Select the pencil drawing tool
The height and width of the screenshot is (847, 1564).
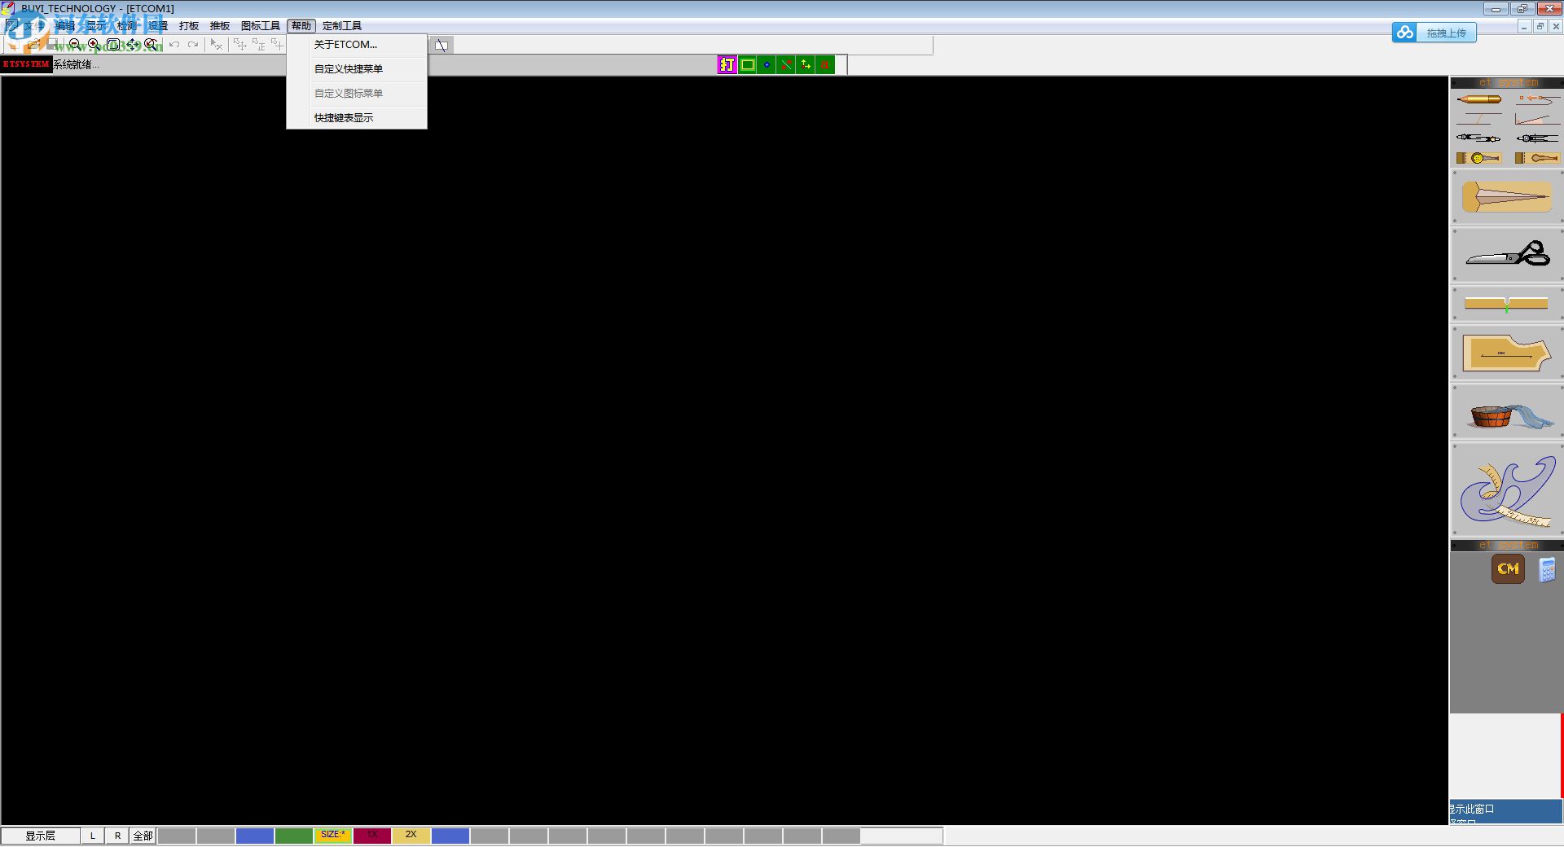pos(1478,99)
